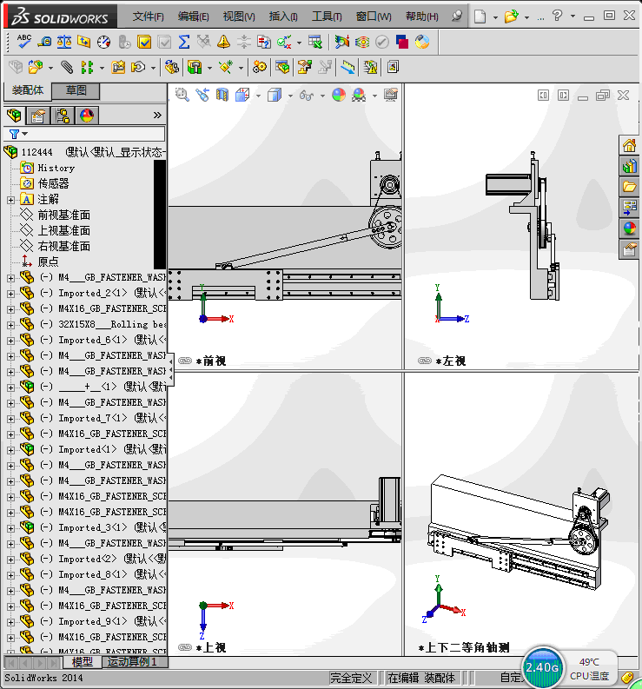The height and width of the screenshot is (689, 642).
Task: Toggle the view link icon beside *前视
Action: [185, 361]
